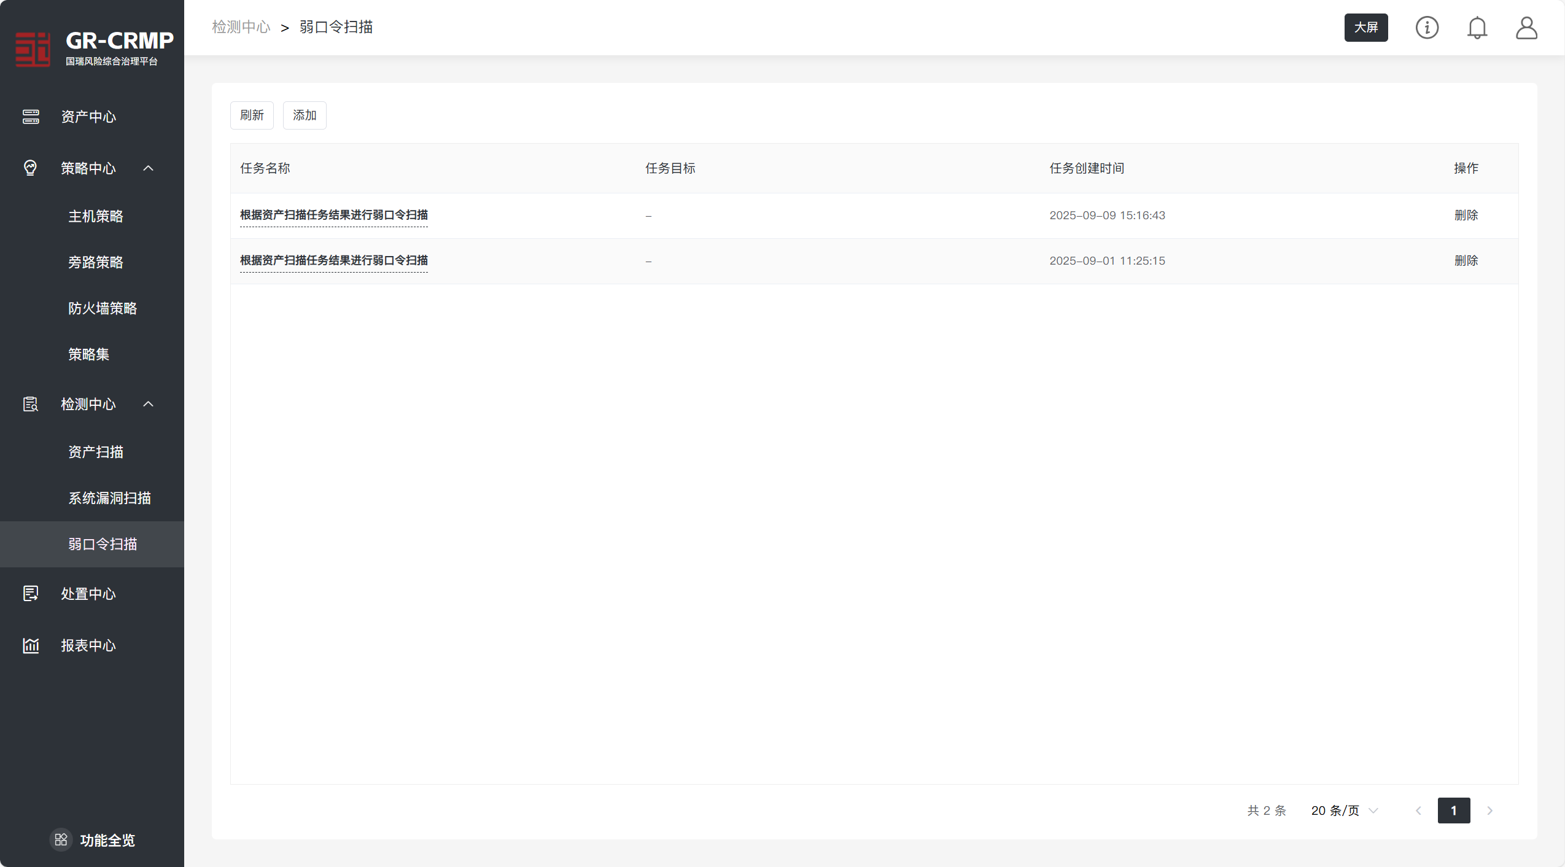The width and height of the screenshot is (1565, 867).
Task: Click the 报表中心 chart icon
Action: (x=31, y=645)
